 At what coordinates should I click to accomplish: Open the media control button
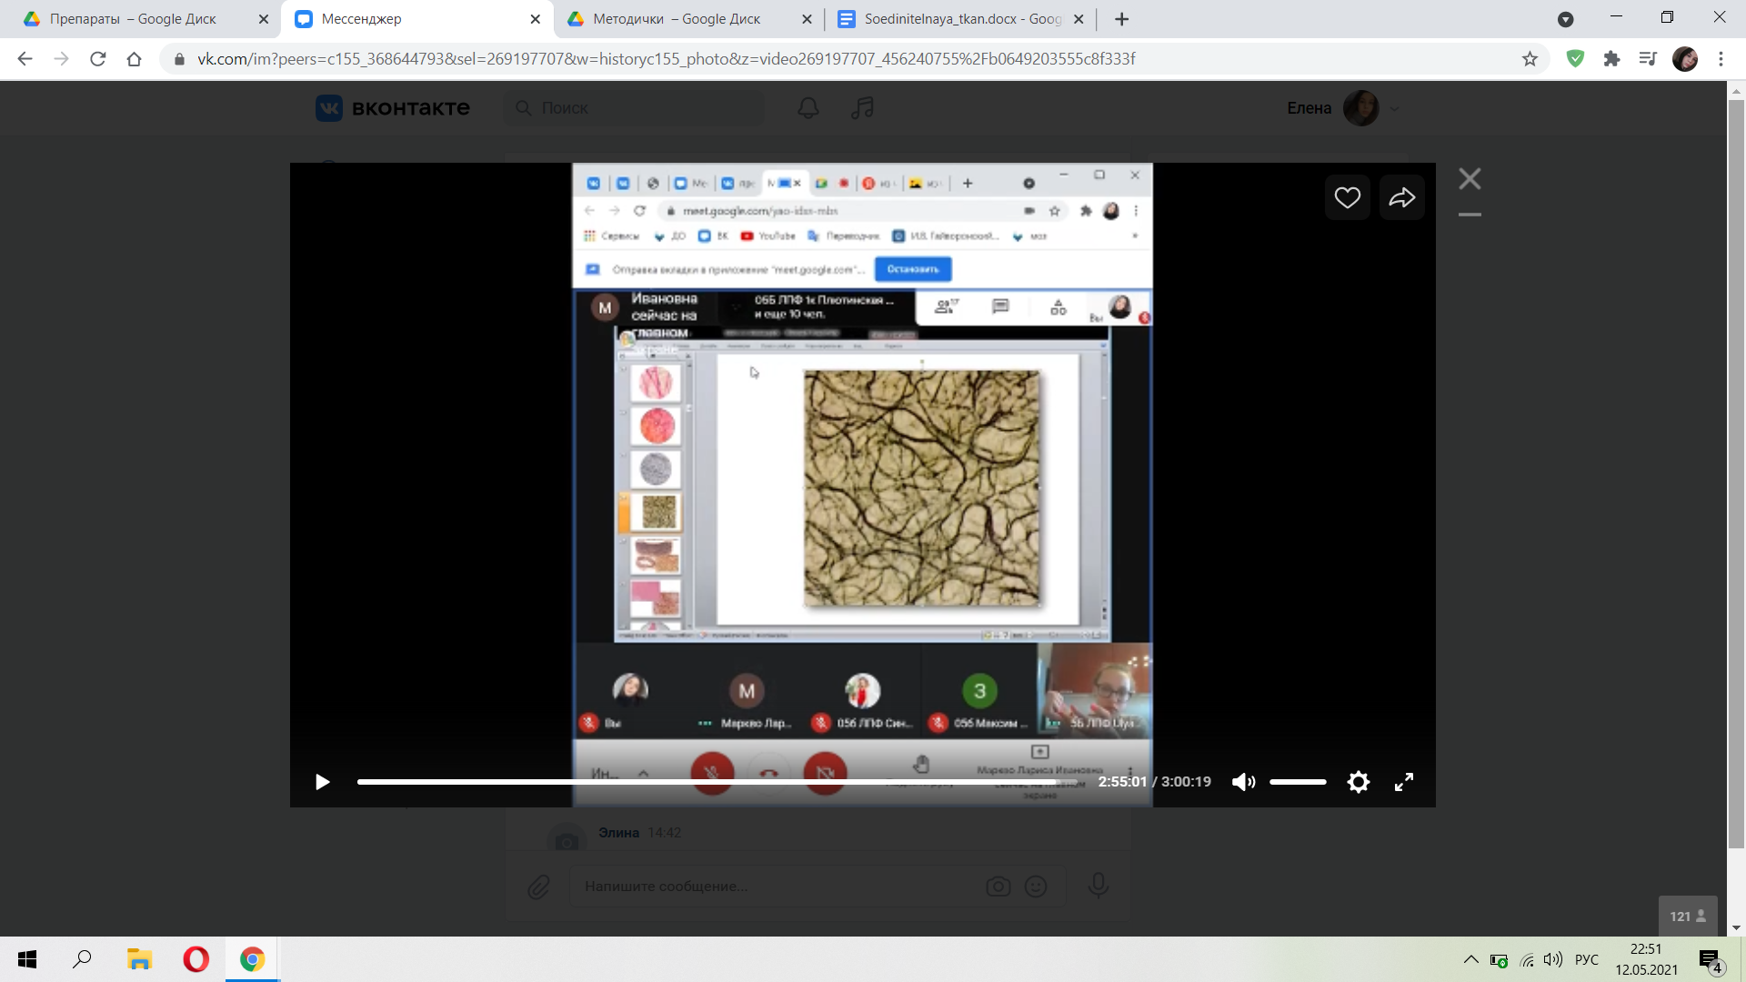click(1648, 59)
